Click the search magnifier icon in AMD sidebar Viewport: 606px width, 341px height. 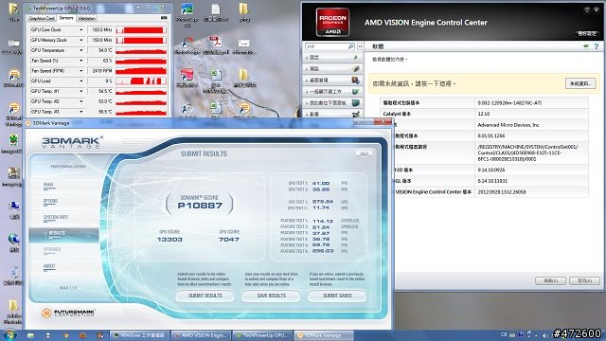[351, 46]
